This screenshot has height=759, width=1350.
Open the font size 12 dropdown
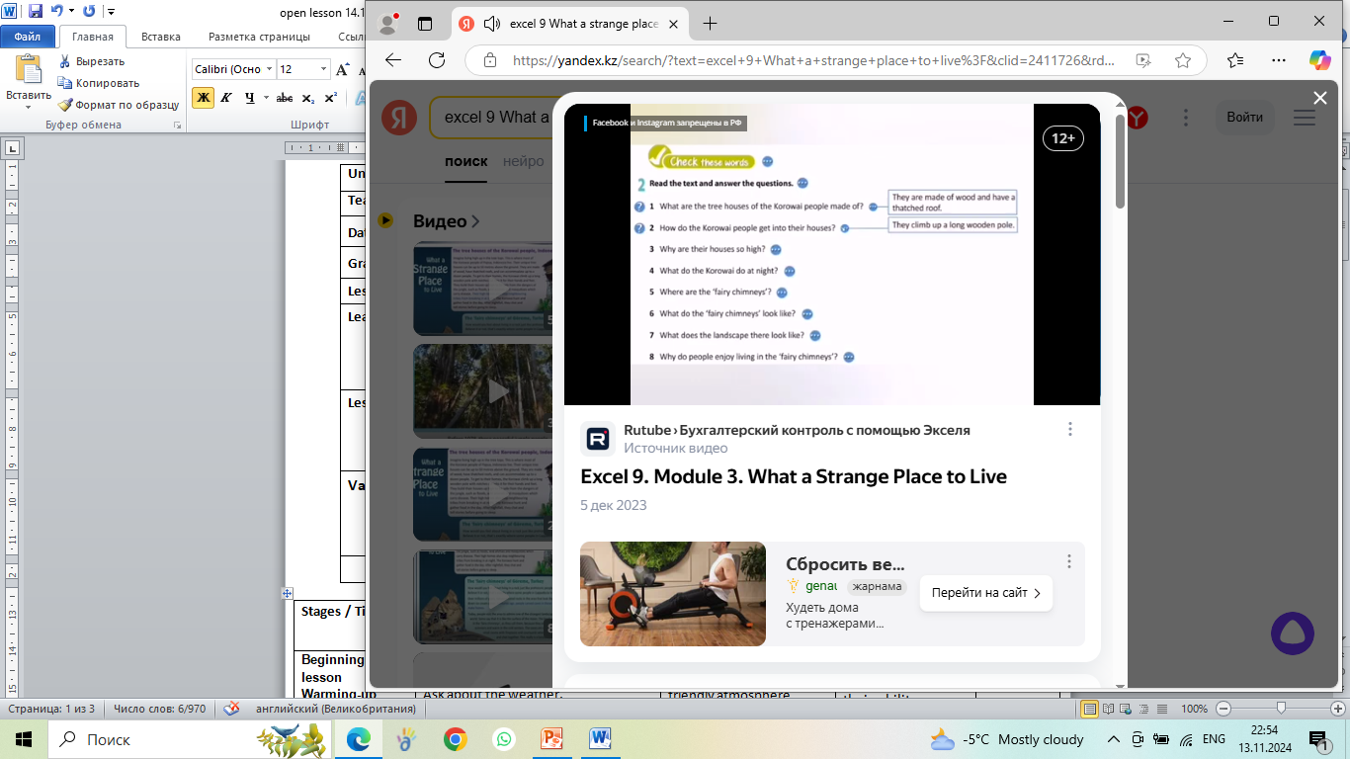tap(323, 69)
